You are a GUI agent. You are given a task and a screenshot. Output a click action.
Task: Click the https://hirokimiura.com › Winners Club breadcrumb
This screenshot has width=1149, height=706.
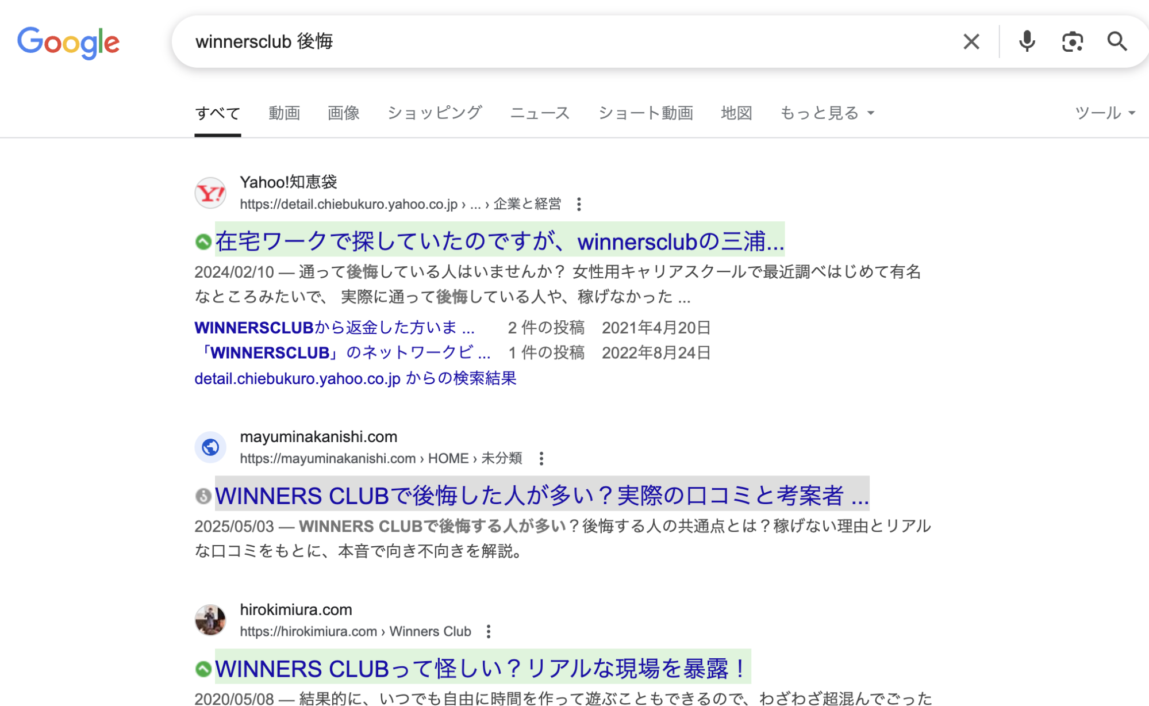[355, 631]
